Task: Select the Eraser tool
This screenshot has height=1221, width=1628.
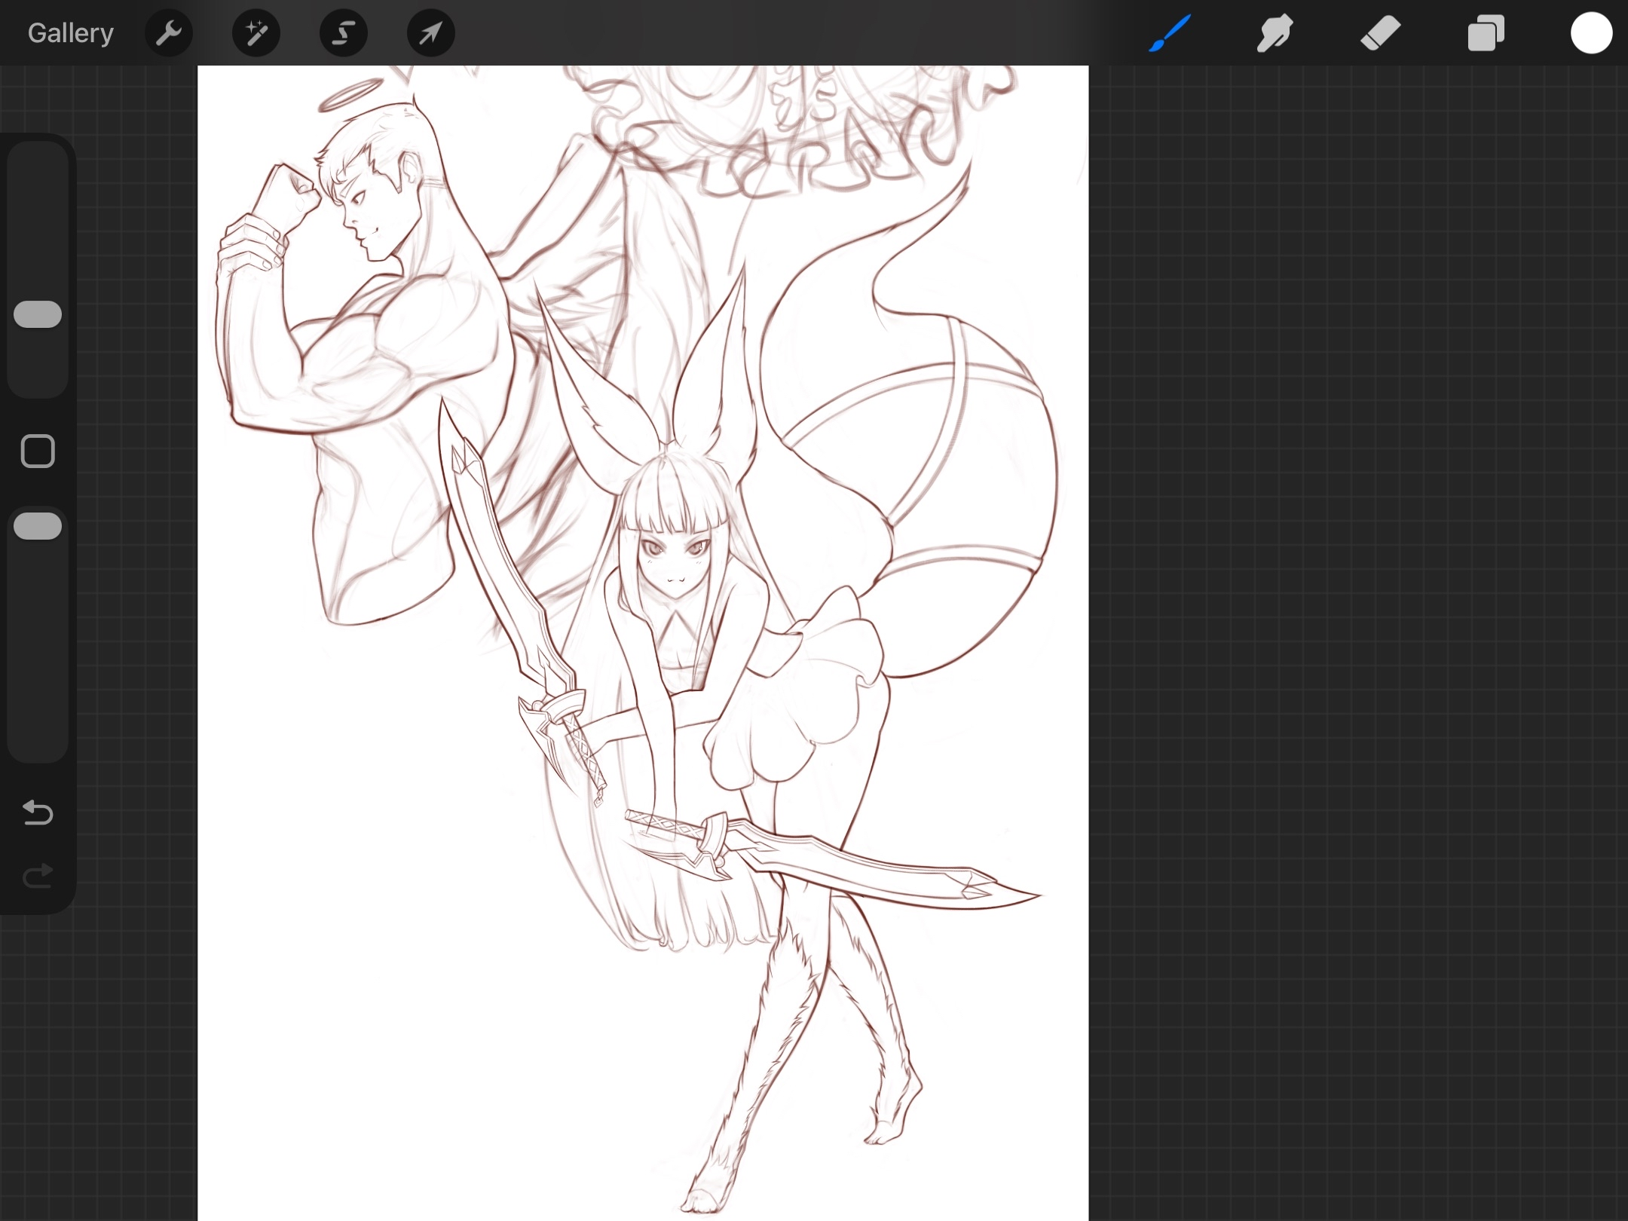Action: point(1380,33)
